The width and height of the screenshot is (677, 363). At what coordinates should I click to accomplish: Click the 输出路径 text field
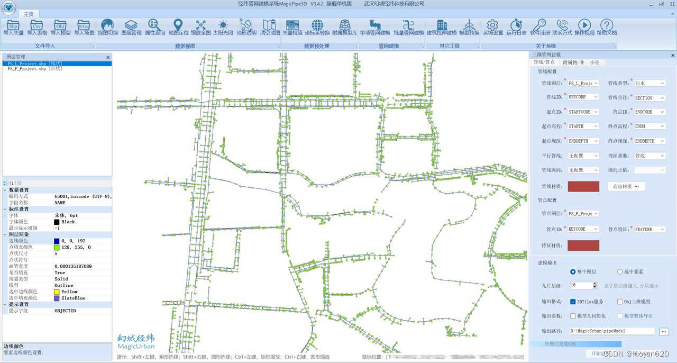tap(612, 331)
